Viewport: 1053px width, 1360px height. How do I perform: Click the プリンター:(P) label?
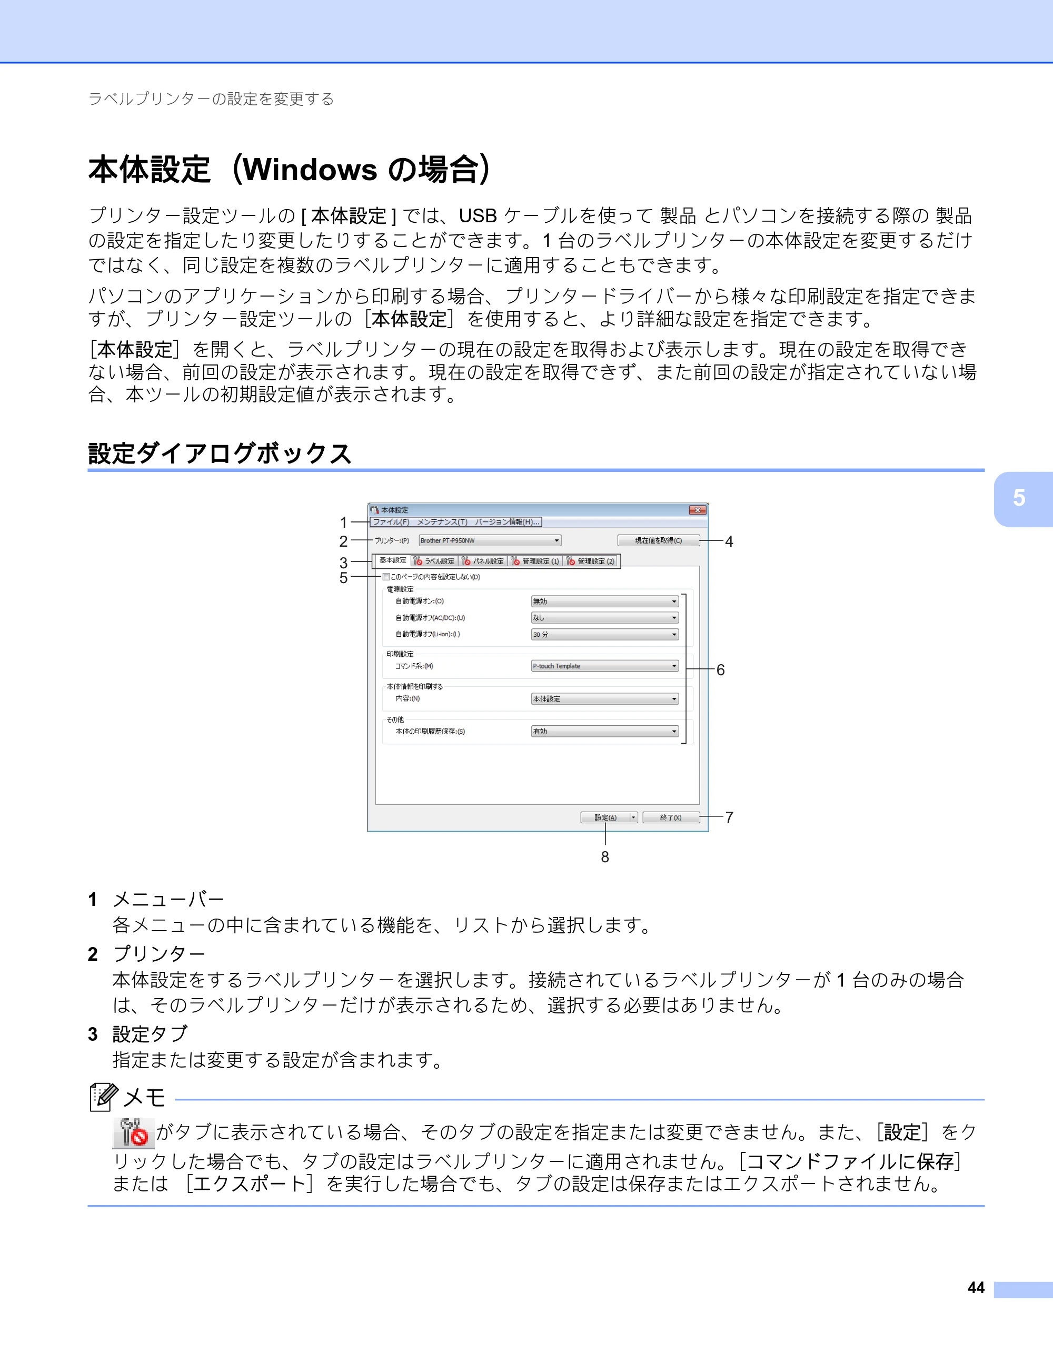click(x=391, y=540)
